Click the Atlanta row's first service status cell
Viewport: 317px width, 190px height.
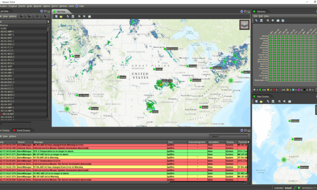(270, 36)
